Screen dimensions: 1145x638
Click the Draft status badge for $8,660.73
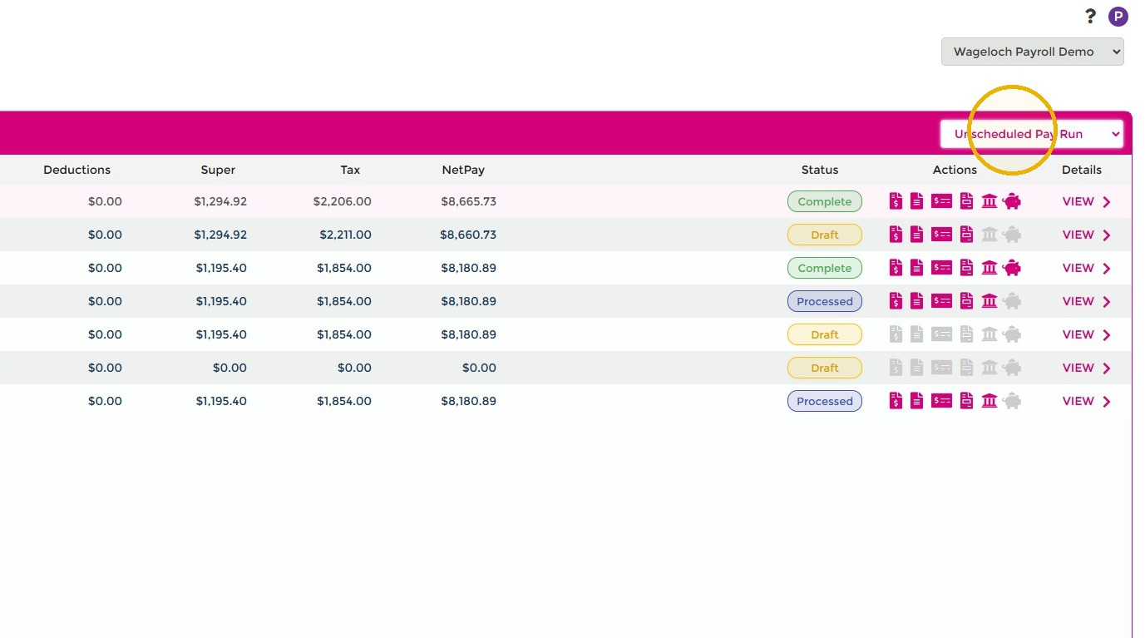click(825, 235)
